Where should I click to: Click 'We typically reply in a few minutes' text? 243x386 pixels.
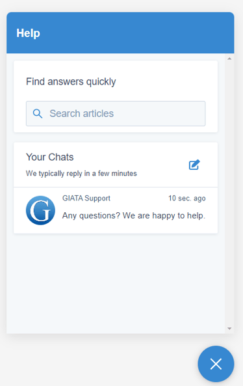click(x=81, y=174)
